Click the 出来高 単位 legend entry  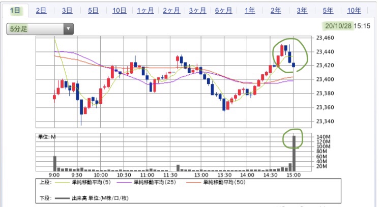click(x=100, y=198)
